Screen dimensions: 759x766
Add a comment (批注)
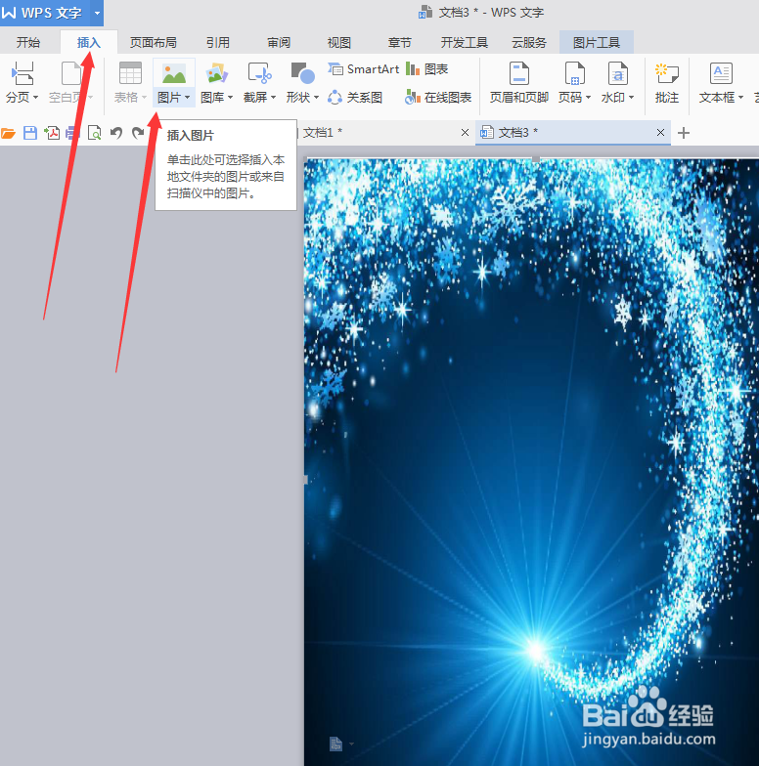tap(667, 83)
